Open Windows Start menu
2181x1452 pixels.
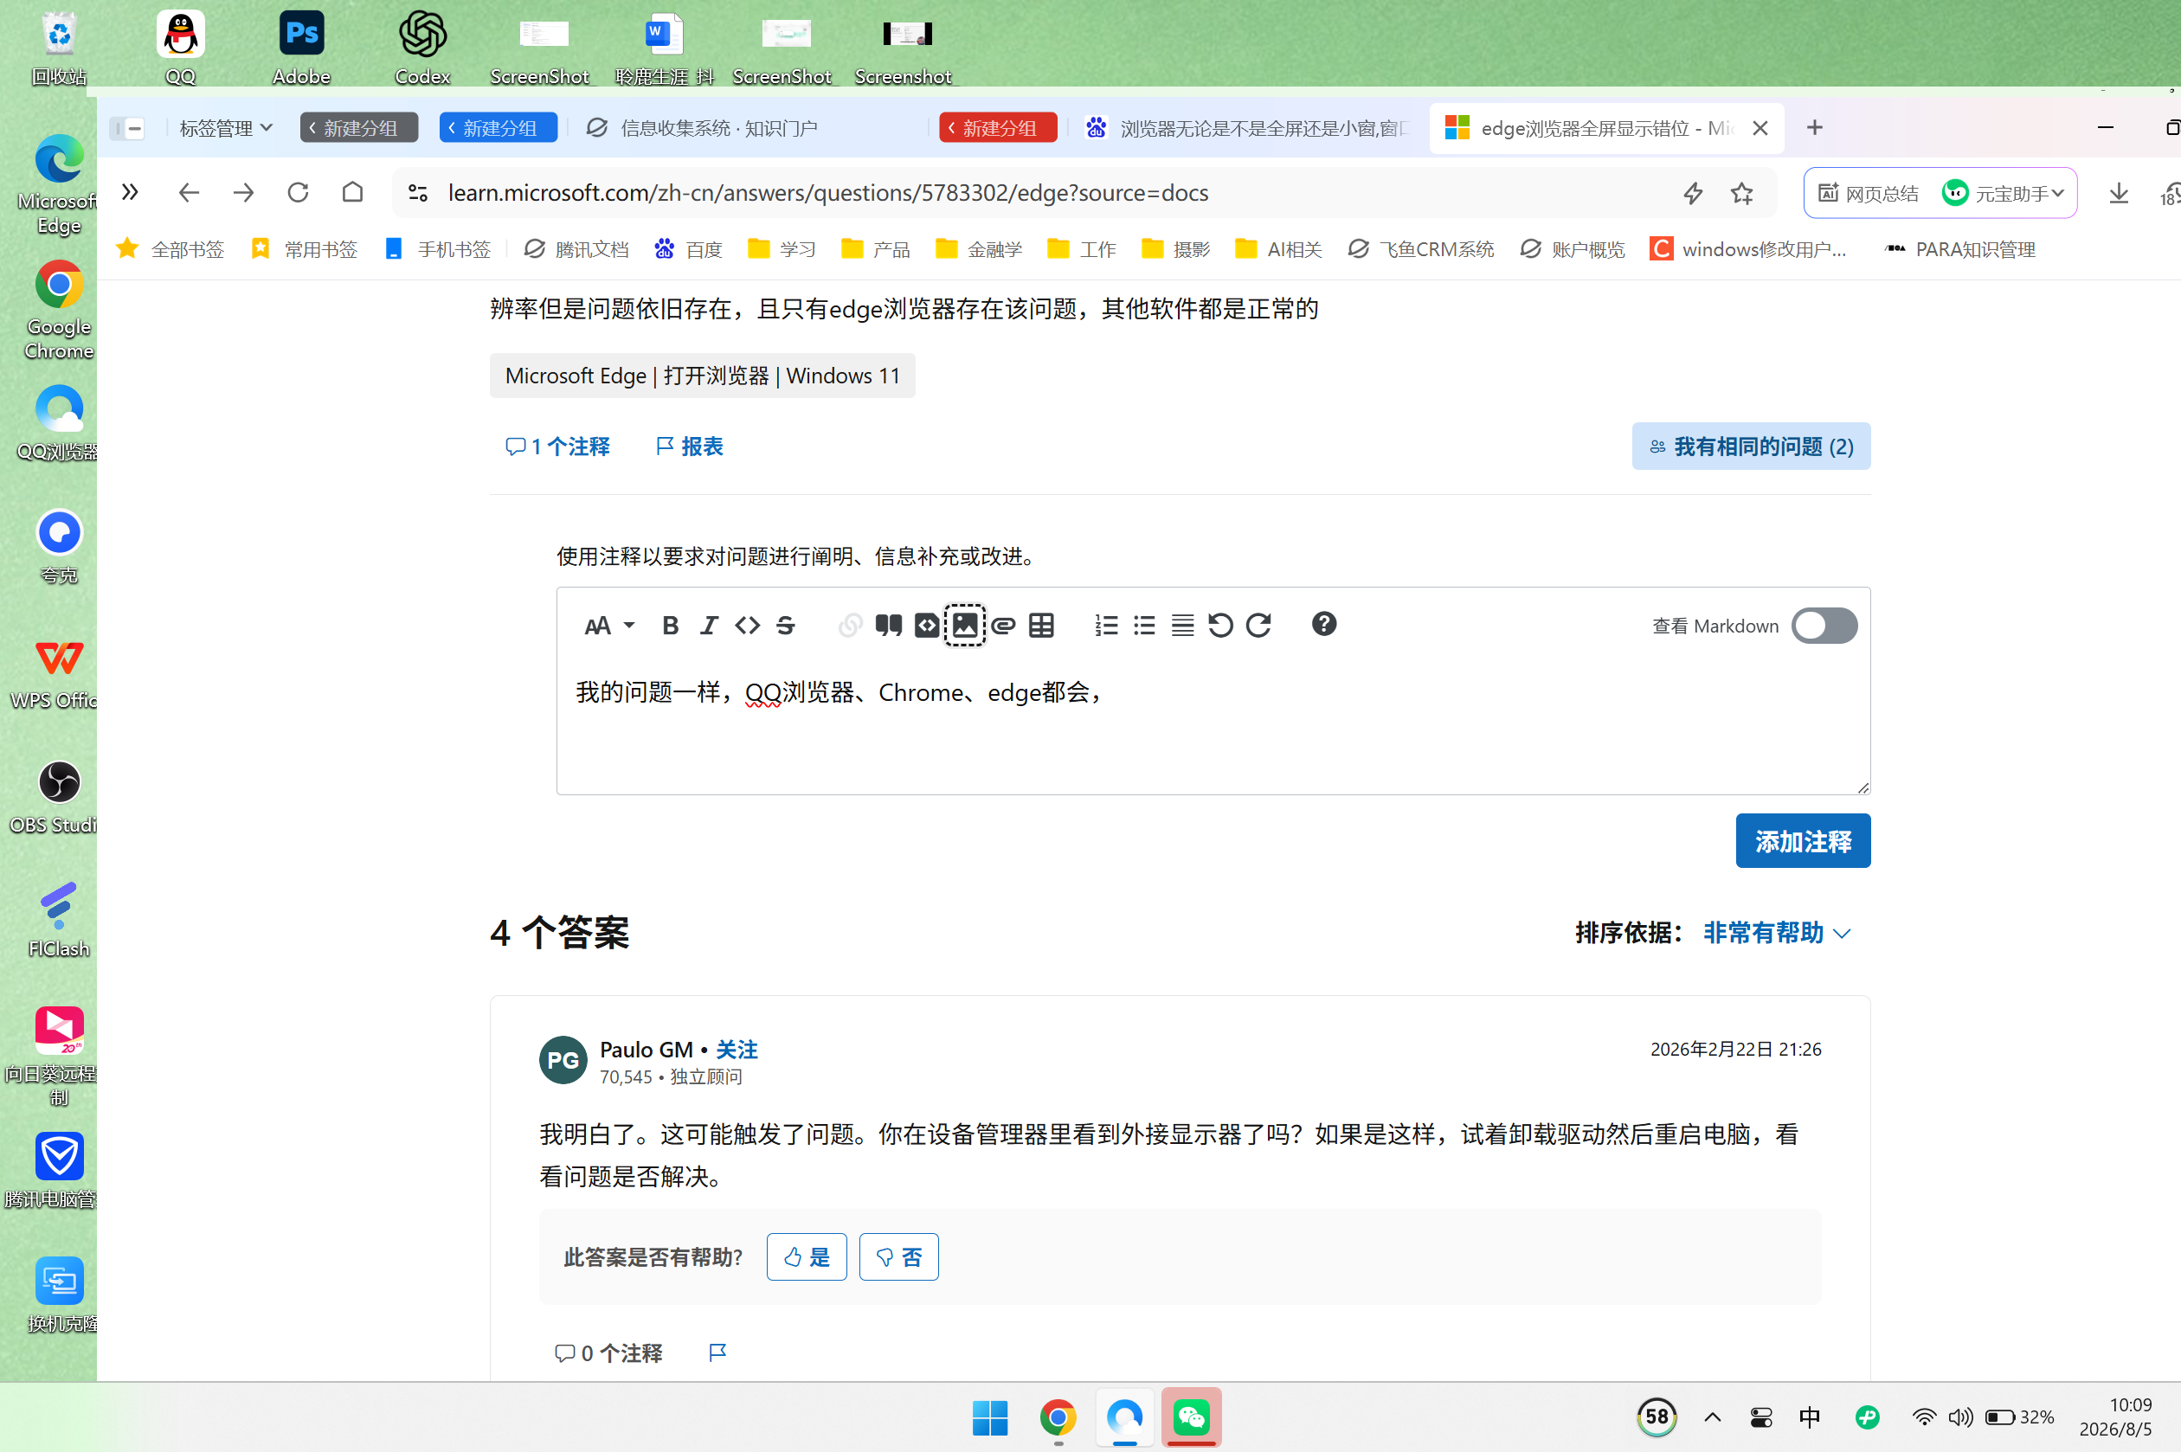[x=990, y=1417]
